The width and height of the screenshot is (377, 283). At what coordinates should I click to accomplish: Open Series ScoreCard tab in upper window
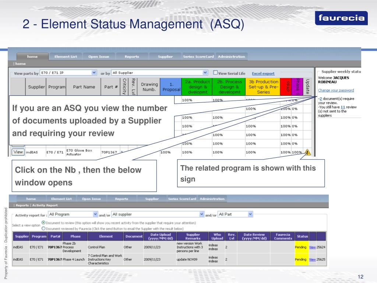tap(198, 56)
